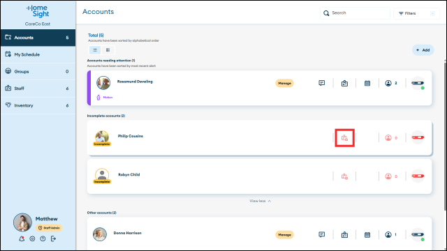Open staff badge icon for Donna Harrison
Image resolution: width=447 pixels, height=251 pixels.
(x=344, y=235)
